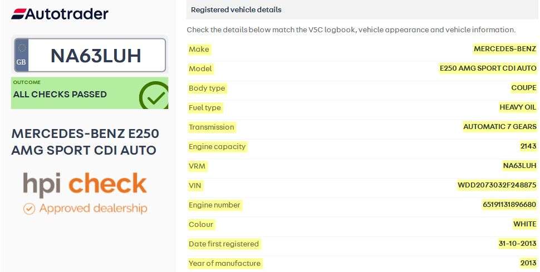Screen dimensions: 540x272
Task: Click the engine number 65191131896680
Action: click(x=509, y=205)
